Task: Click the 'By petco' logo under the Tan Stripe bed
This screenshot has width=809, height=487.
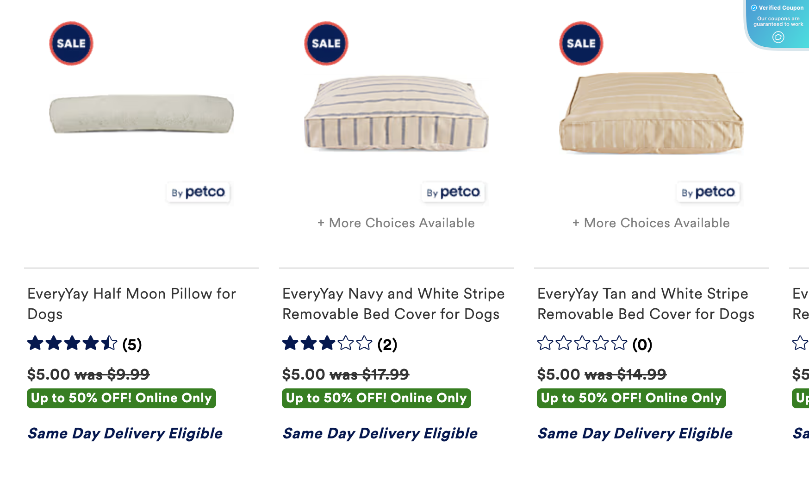Action: click(x=709, y=193)
